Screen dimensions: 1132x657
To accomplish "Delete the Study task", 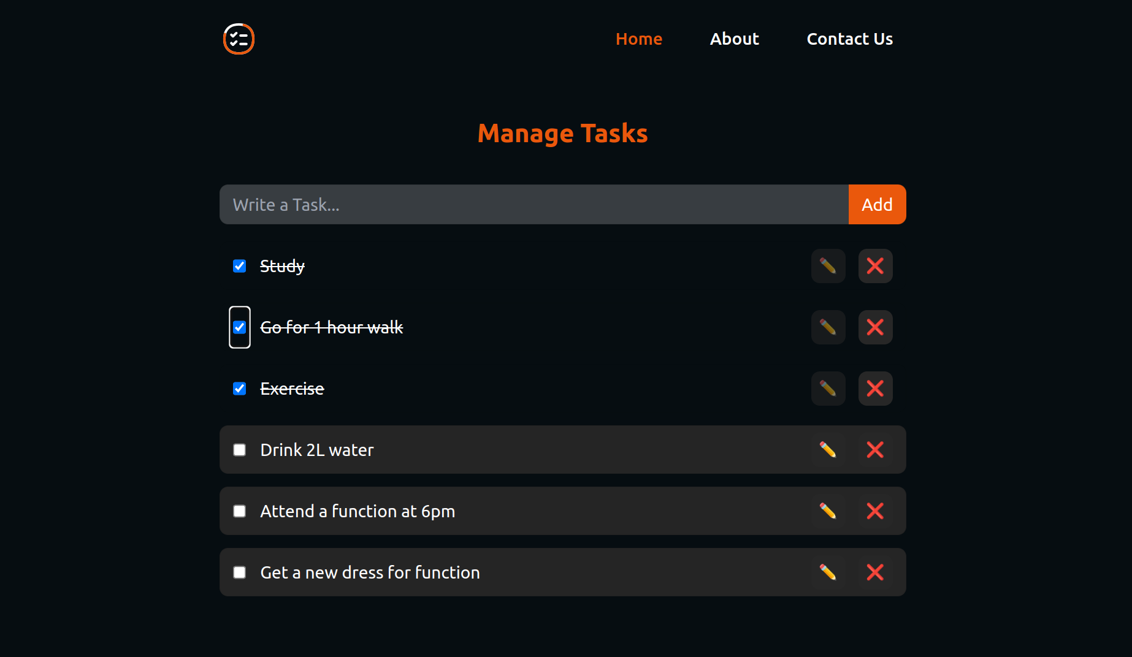I will (875, 266).
